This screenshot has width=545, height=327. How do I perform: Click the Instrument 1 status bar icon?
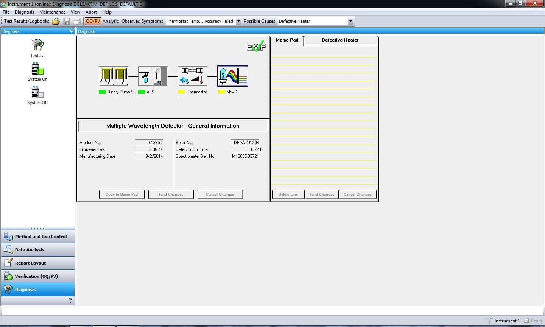[490, 321]
